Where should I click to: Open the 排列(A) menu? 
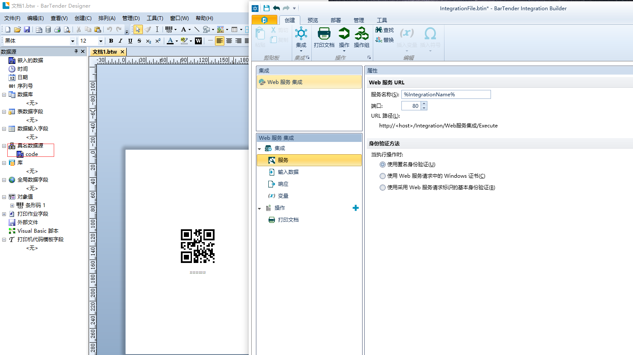pos(107,18)
